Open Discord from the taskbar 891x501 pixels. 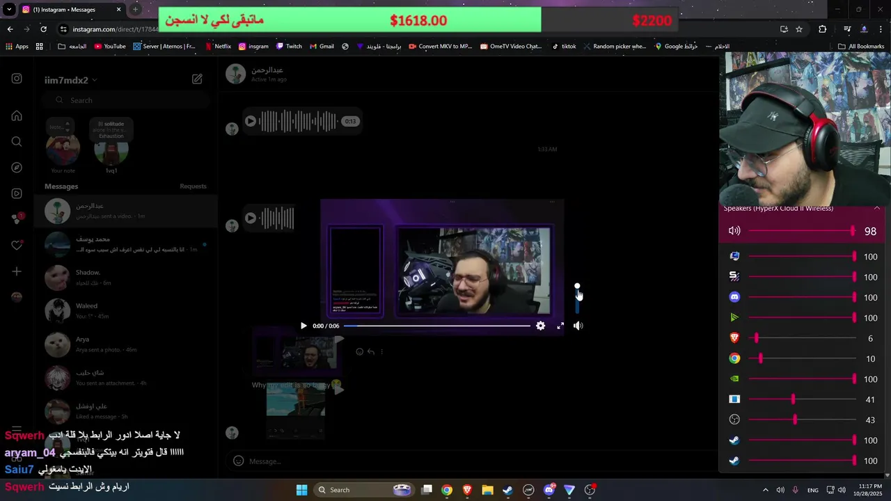click(549, 490)
